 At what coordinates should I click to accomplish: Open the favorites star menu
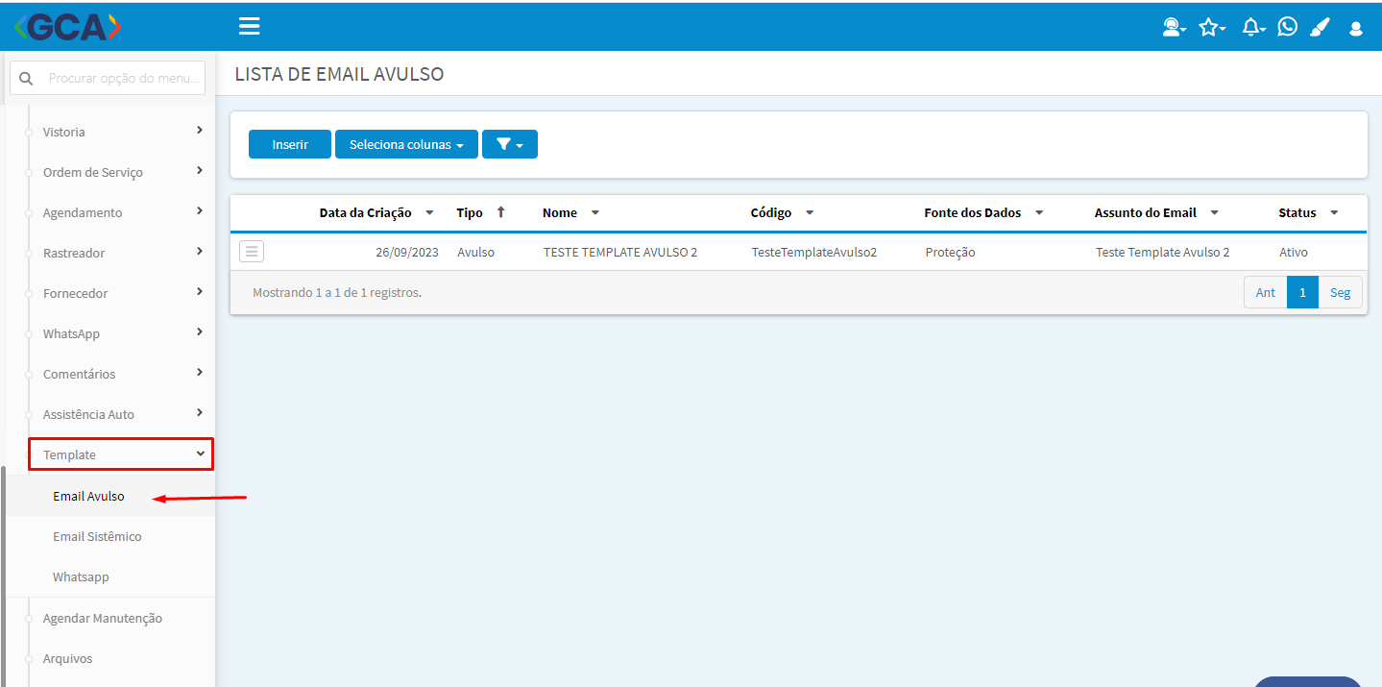coord(1212,28)
